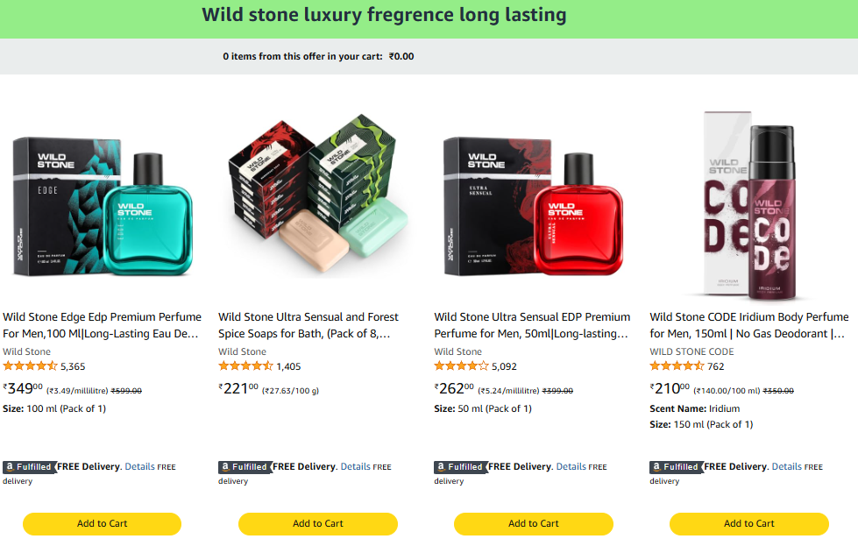Screen dimensions: 858x546
Task: Open delivery Details link for Ultra Sensual perfume
Action: pyautogui.click(x=571, y=467)
